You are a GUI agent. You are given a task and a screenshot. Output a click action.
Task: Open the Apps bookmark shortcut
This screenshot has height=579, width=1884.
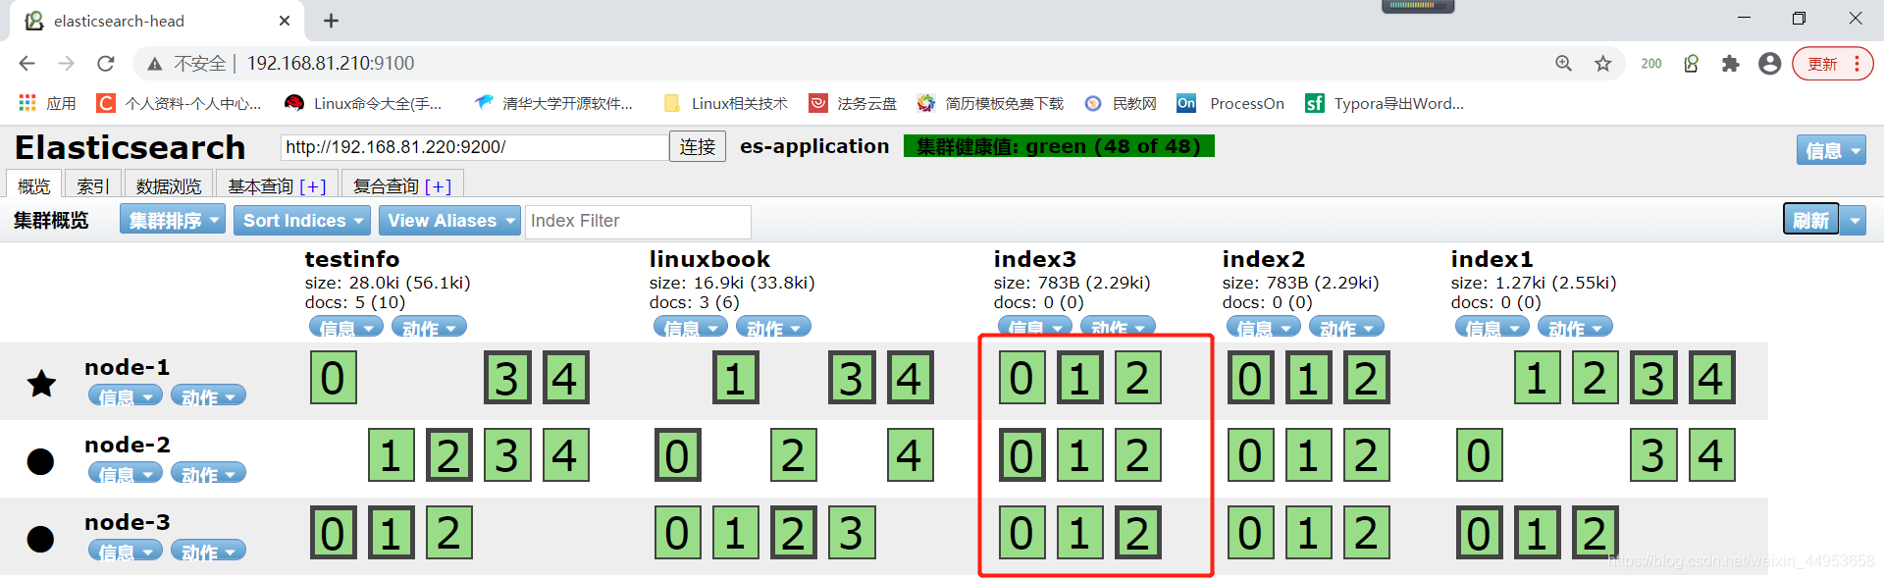tap(47, 103)
